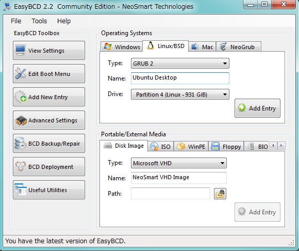Click the latest version status bar message
The width and height of the screenshot is (299, 251).
click(65, 241)
